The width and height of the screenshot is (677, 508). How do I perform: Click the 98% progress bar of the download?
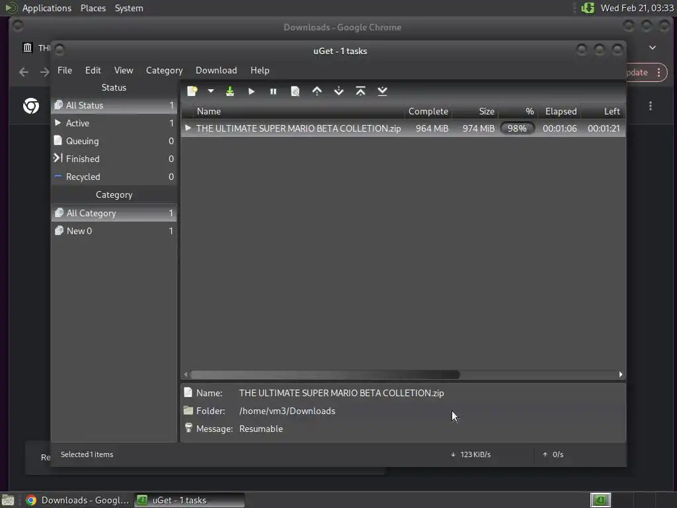pyautogui.click(x=517, y=128)
